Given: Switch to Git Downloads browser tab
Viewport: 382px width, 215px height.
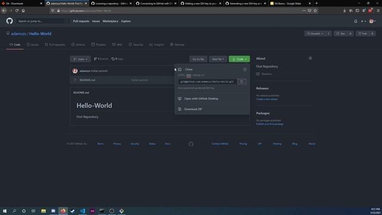Looking at the screenshot, I should [20, 4].
